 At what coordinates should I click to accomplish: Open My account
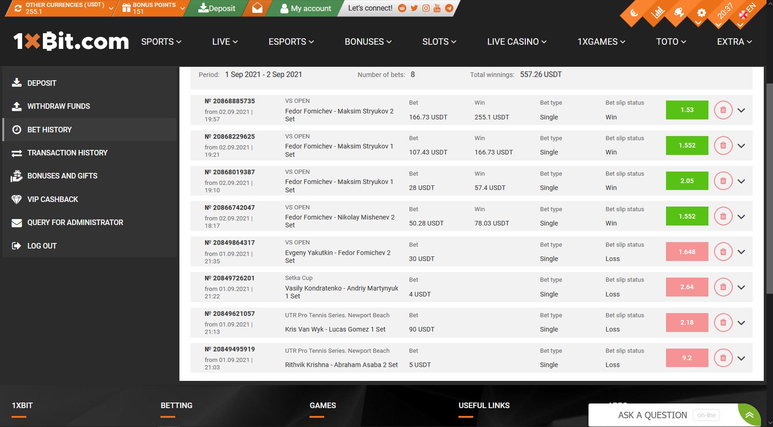pyautogui.click(x=306, y=8)
